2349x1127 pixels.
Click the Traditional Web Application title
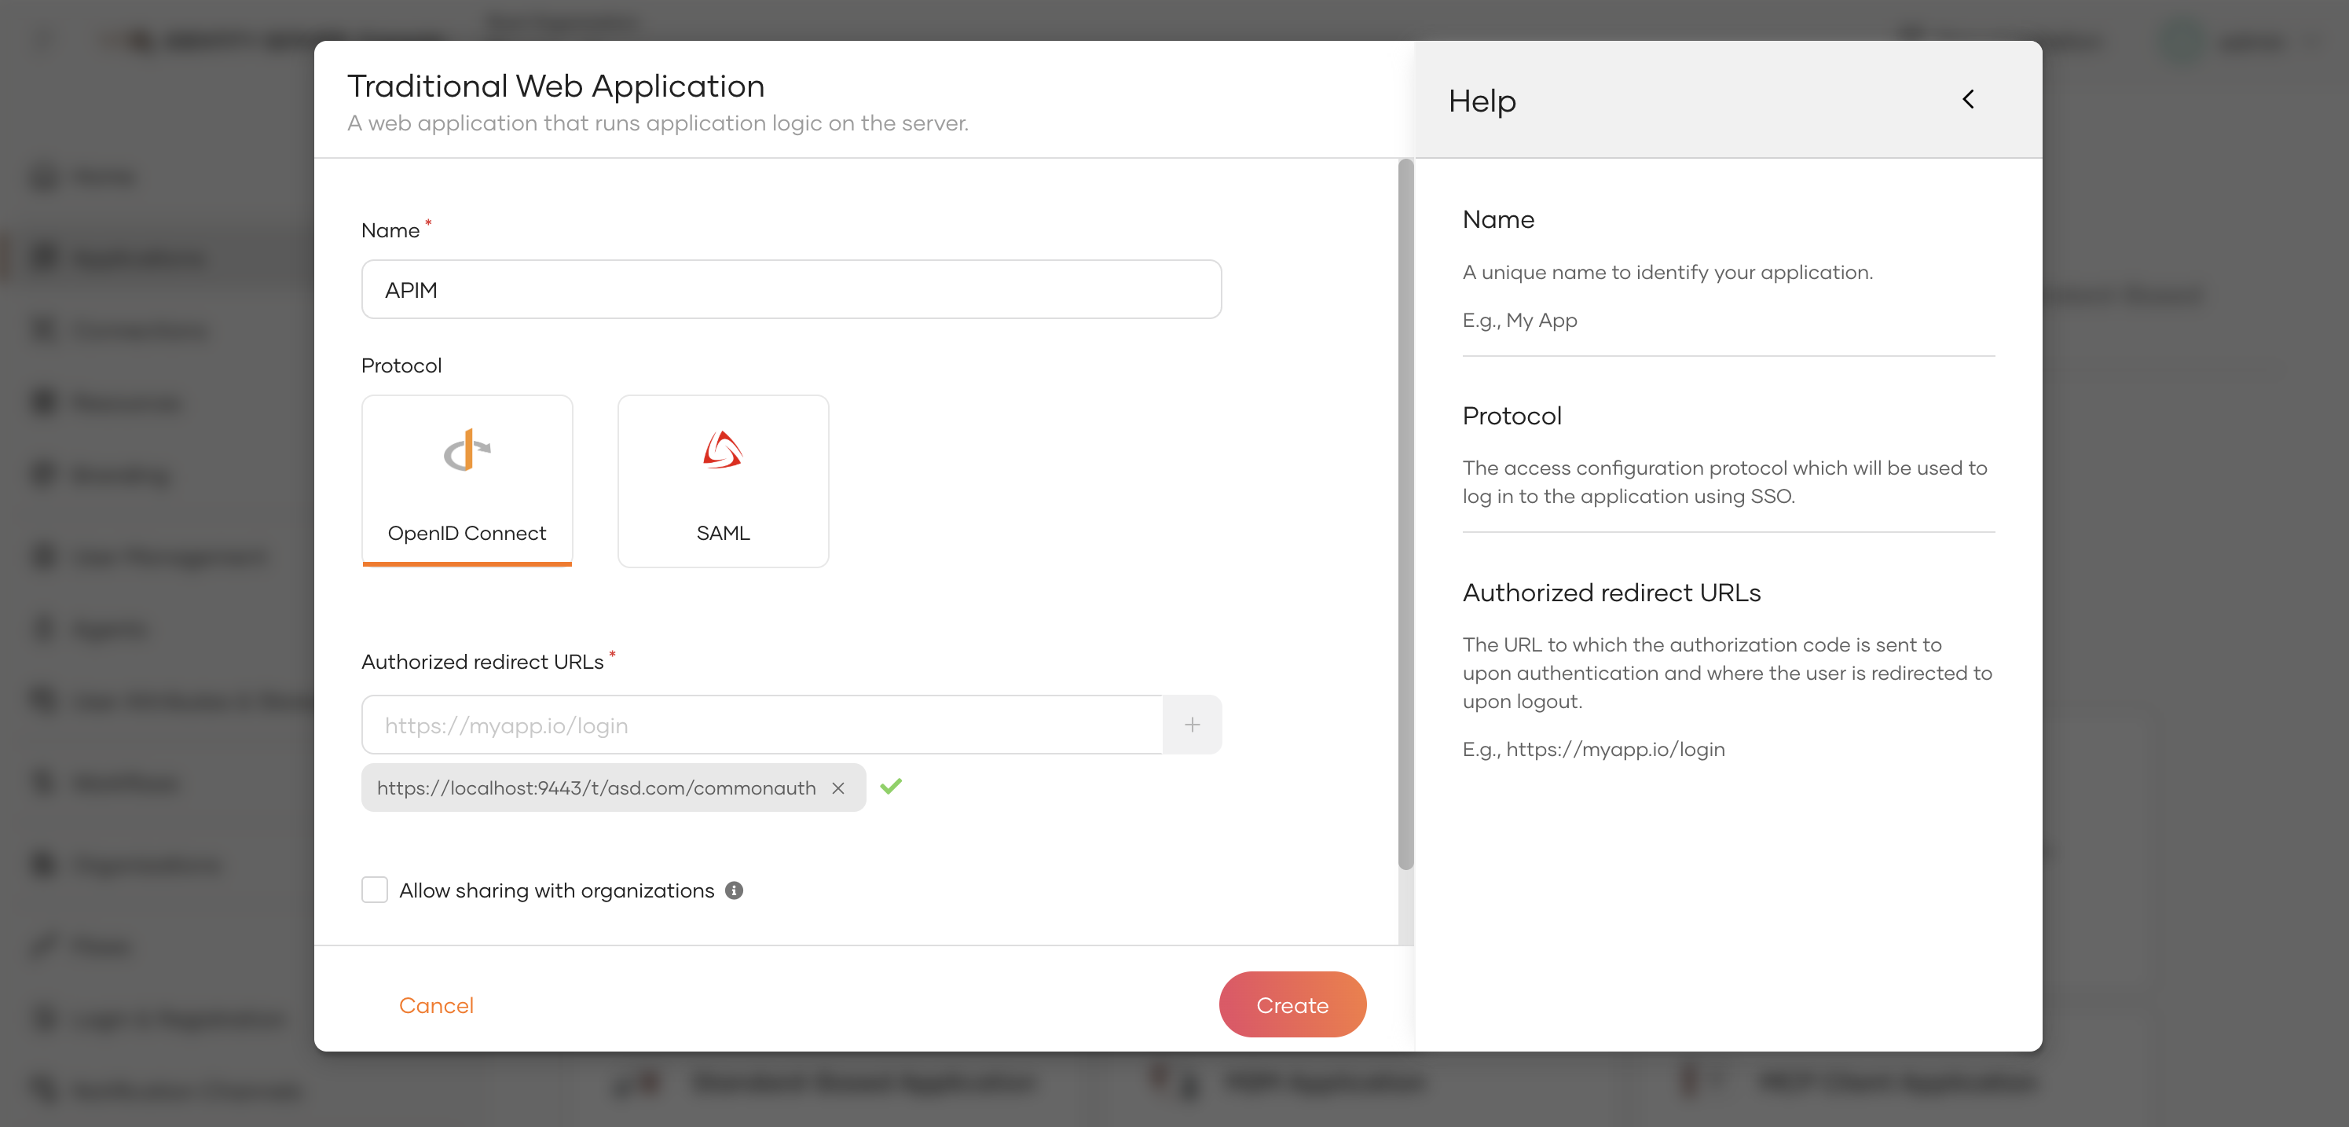click(x=556, y=86)
